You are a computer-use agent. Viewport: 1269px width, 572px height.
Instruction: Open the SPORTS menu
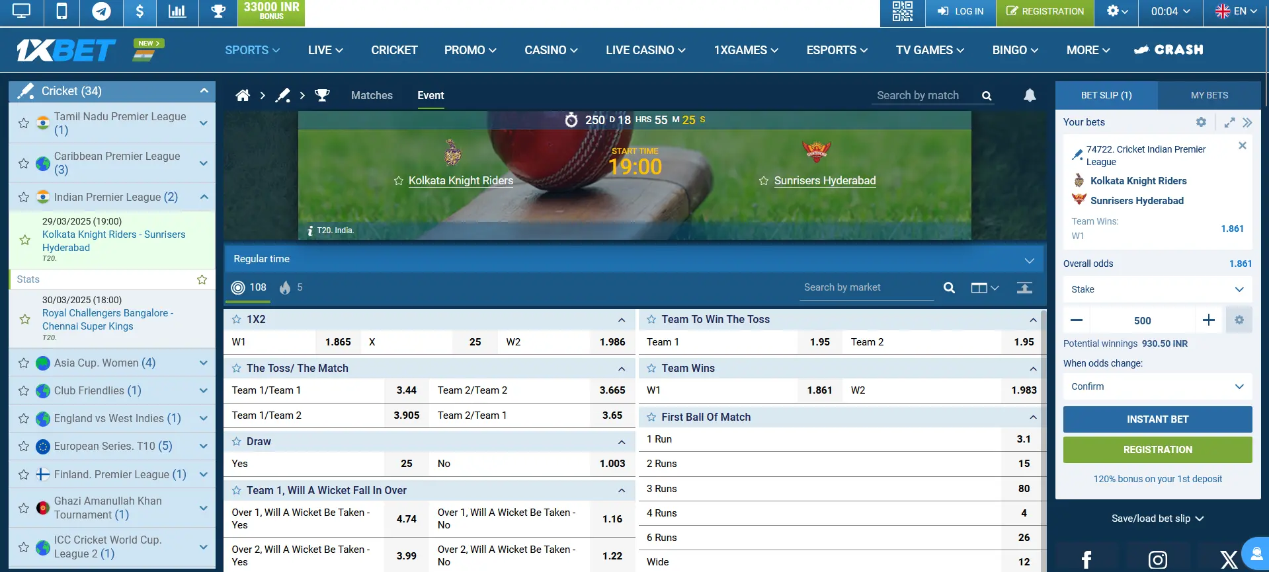(252, 50)
